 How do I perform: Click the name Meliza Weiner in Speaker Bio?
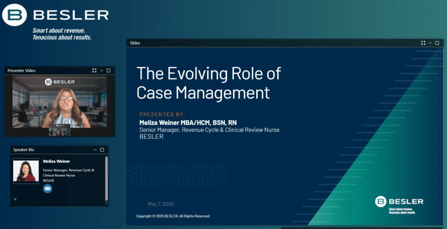coord(56,161)
